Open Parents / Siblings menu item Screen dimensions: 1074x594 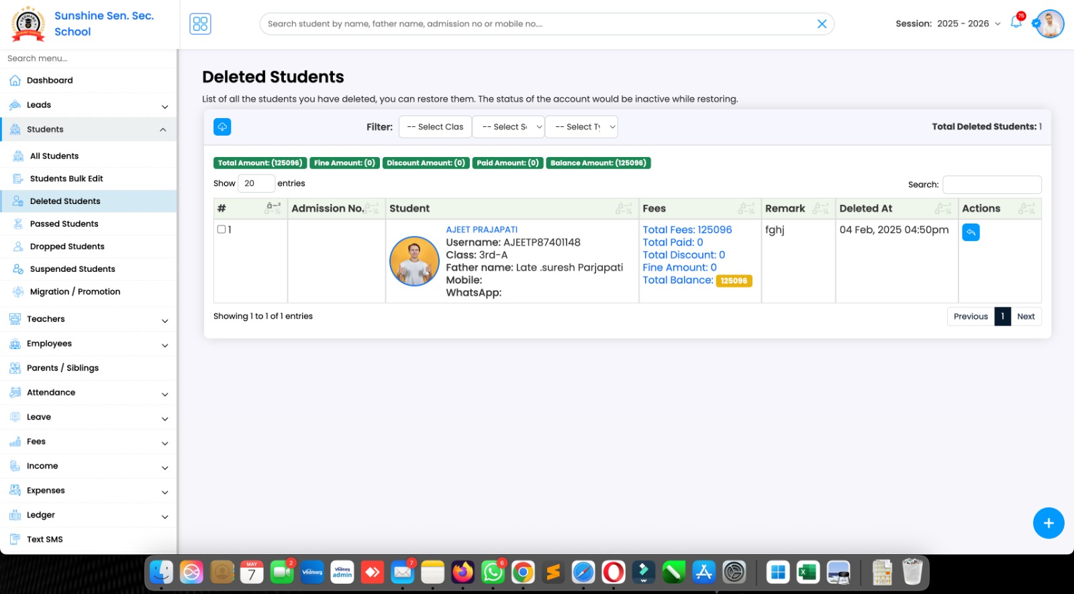pos(89,368)
